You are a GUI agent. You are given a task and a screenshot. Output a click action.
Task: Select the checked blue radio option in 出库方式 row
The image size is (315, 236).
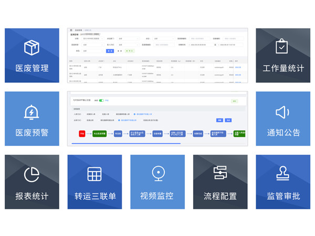[119, 120]
